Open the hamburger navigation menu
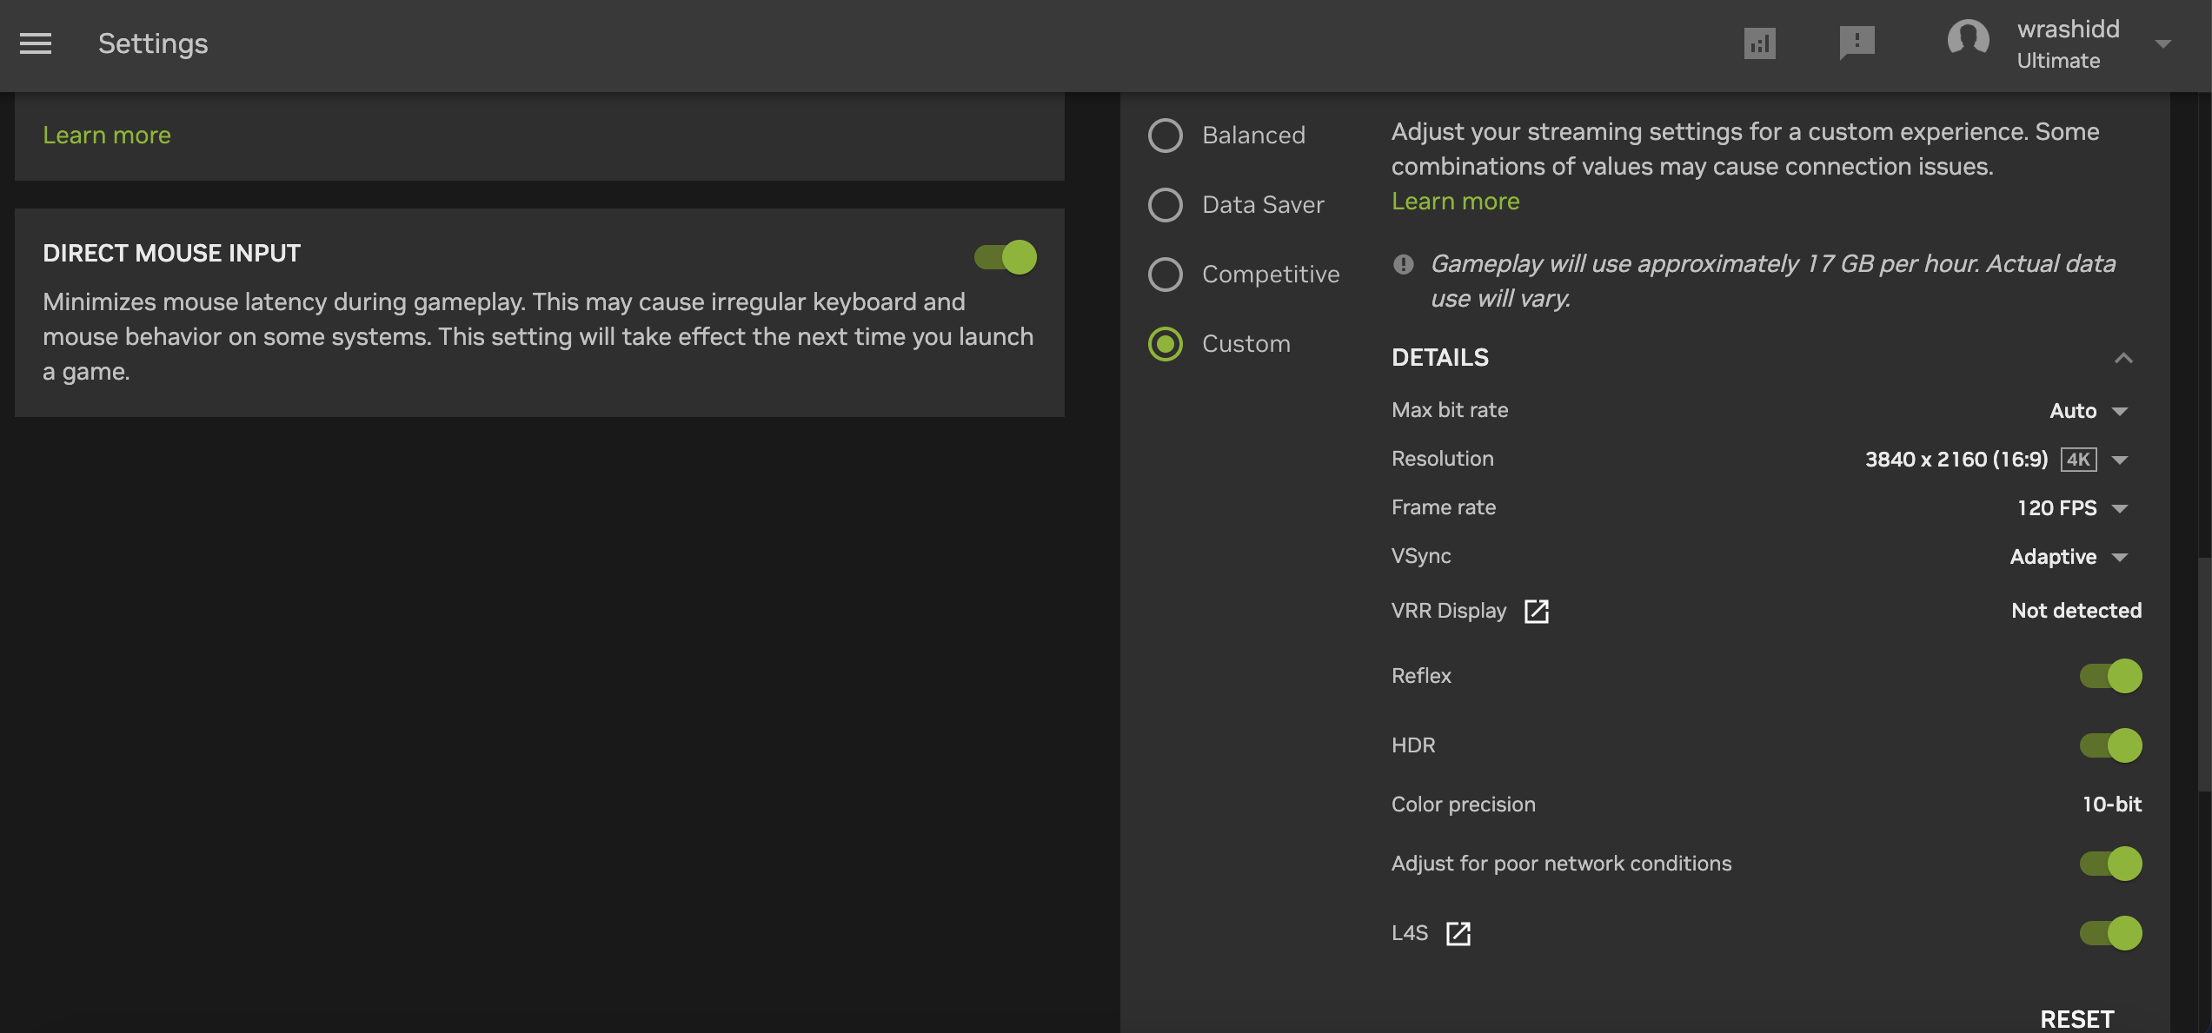The image size is (2212, 1033). tap(35, 43)
